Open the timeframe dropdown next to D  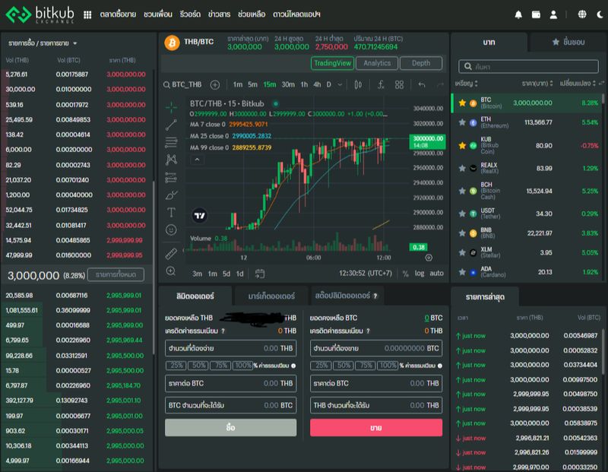point(340,84)
